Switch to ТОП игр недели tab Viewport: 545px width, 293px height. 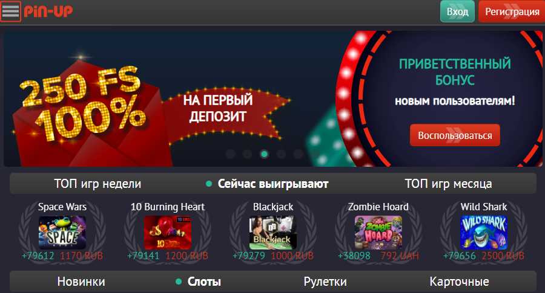click(97, 184)
